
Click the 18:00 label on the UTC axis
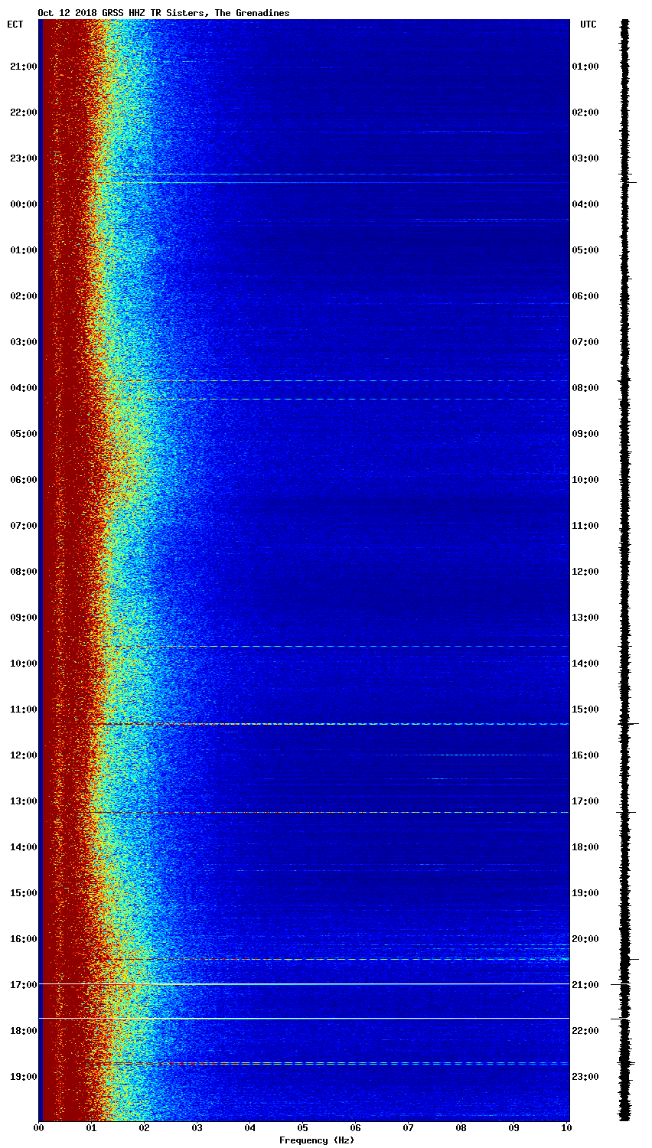click(585, 847)
